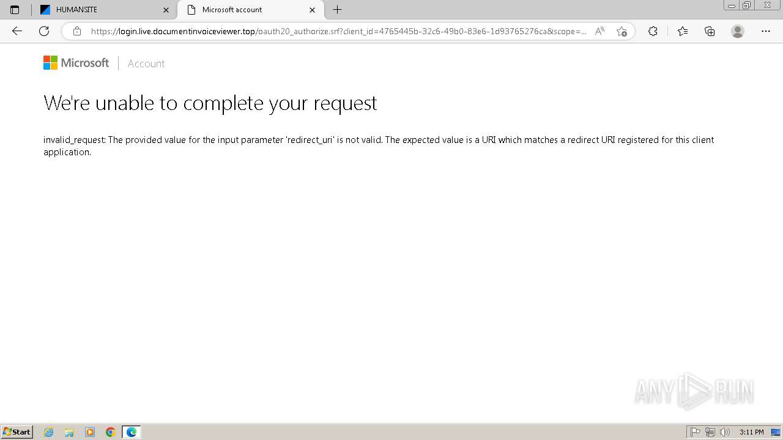Viewport: 783px width, 440px height.
Task: Open the Collections panel
Action: (710, 31)
